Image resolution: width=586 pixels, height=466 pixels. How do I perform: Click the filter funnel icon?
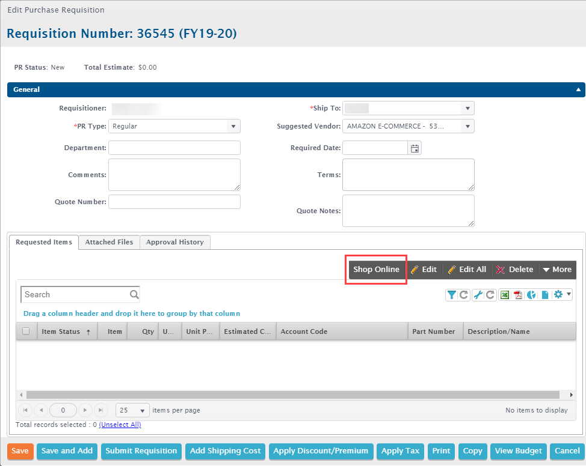click(451, 295)
